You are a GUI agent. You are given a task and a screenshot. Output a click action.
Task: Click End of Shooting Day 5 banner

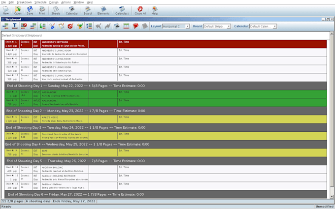166,161
